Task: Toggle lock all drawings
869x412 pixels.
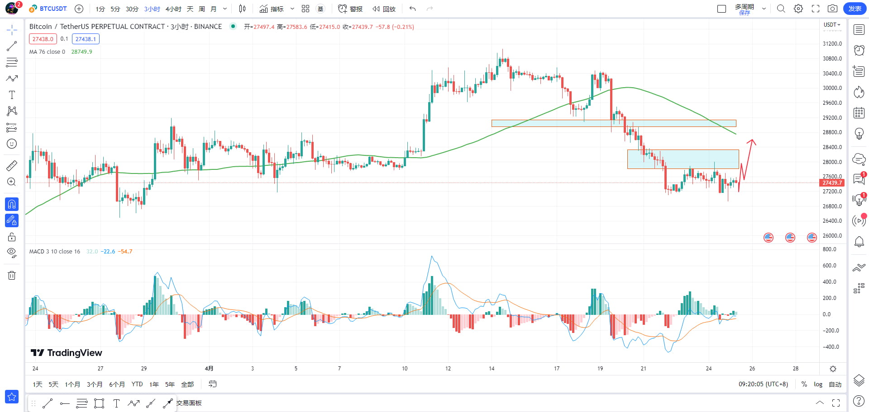Action: click(x=12, y=237)
